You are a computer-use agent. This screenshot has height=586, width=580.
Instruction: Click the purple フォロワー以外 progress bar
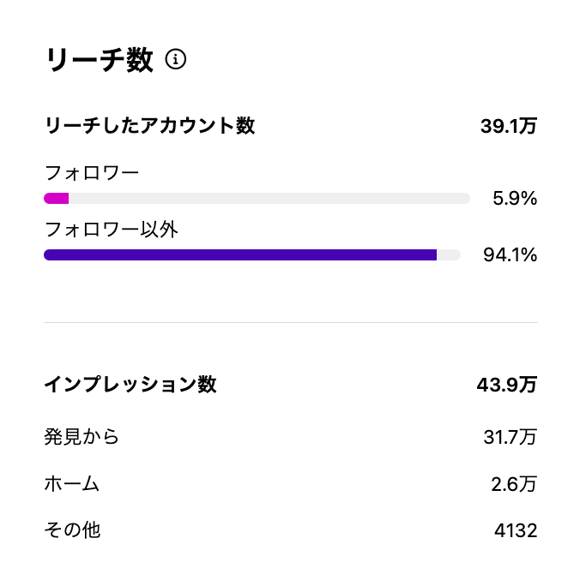click(240, 254)
